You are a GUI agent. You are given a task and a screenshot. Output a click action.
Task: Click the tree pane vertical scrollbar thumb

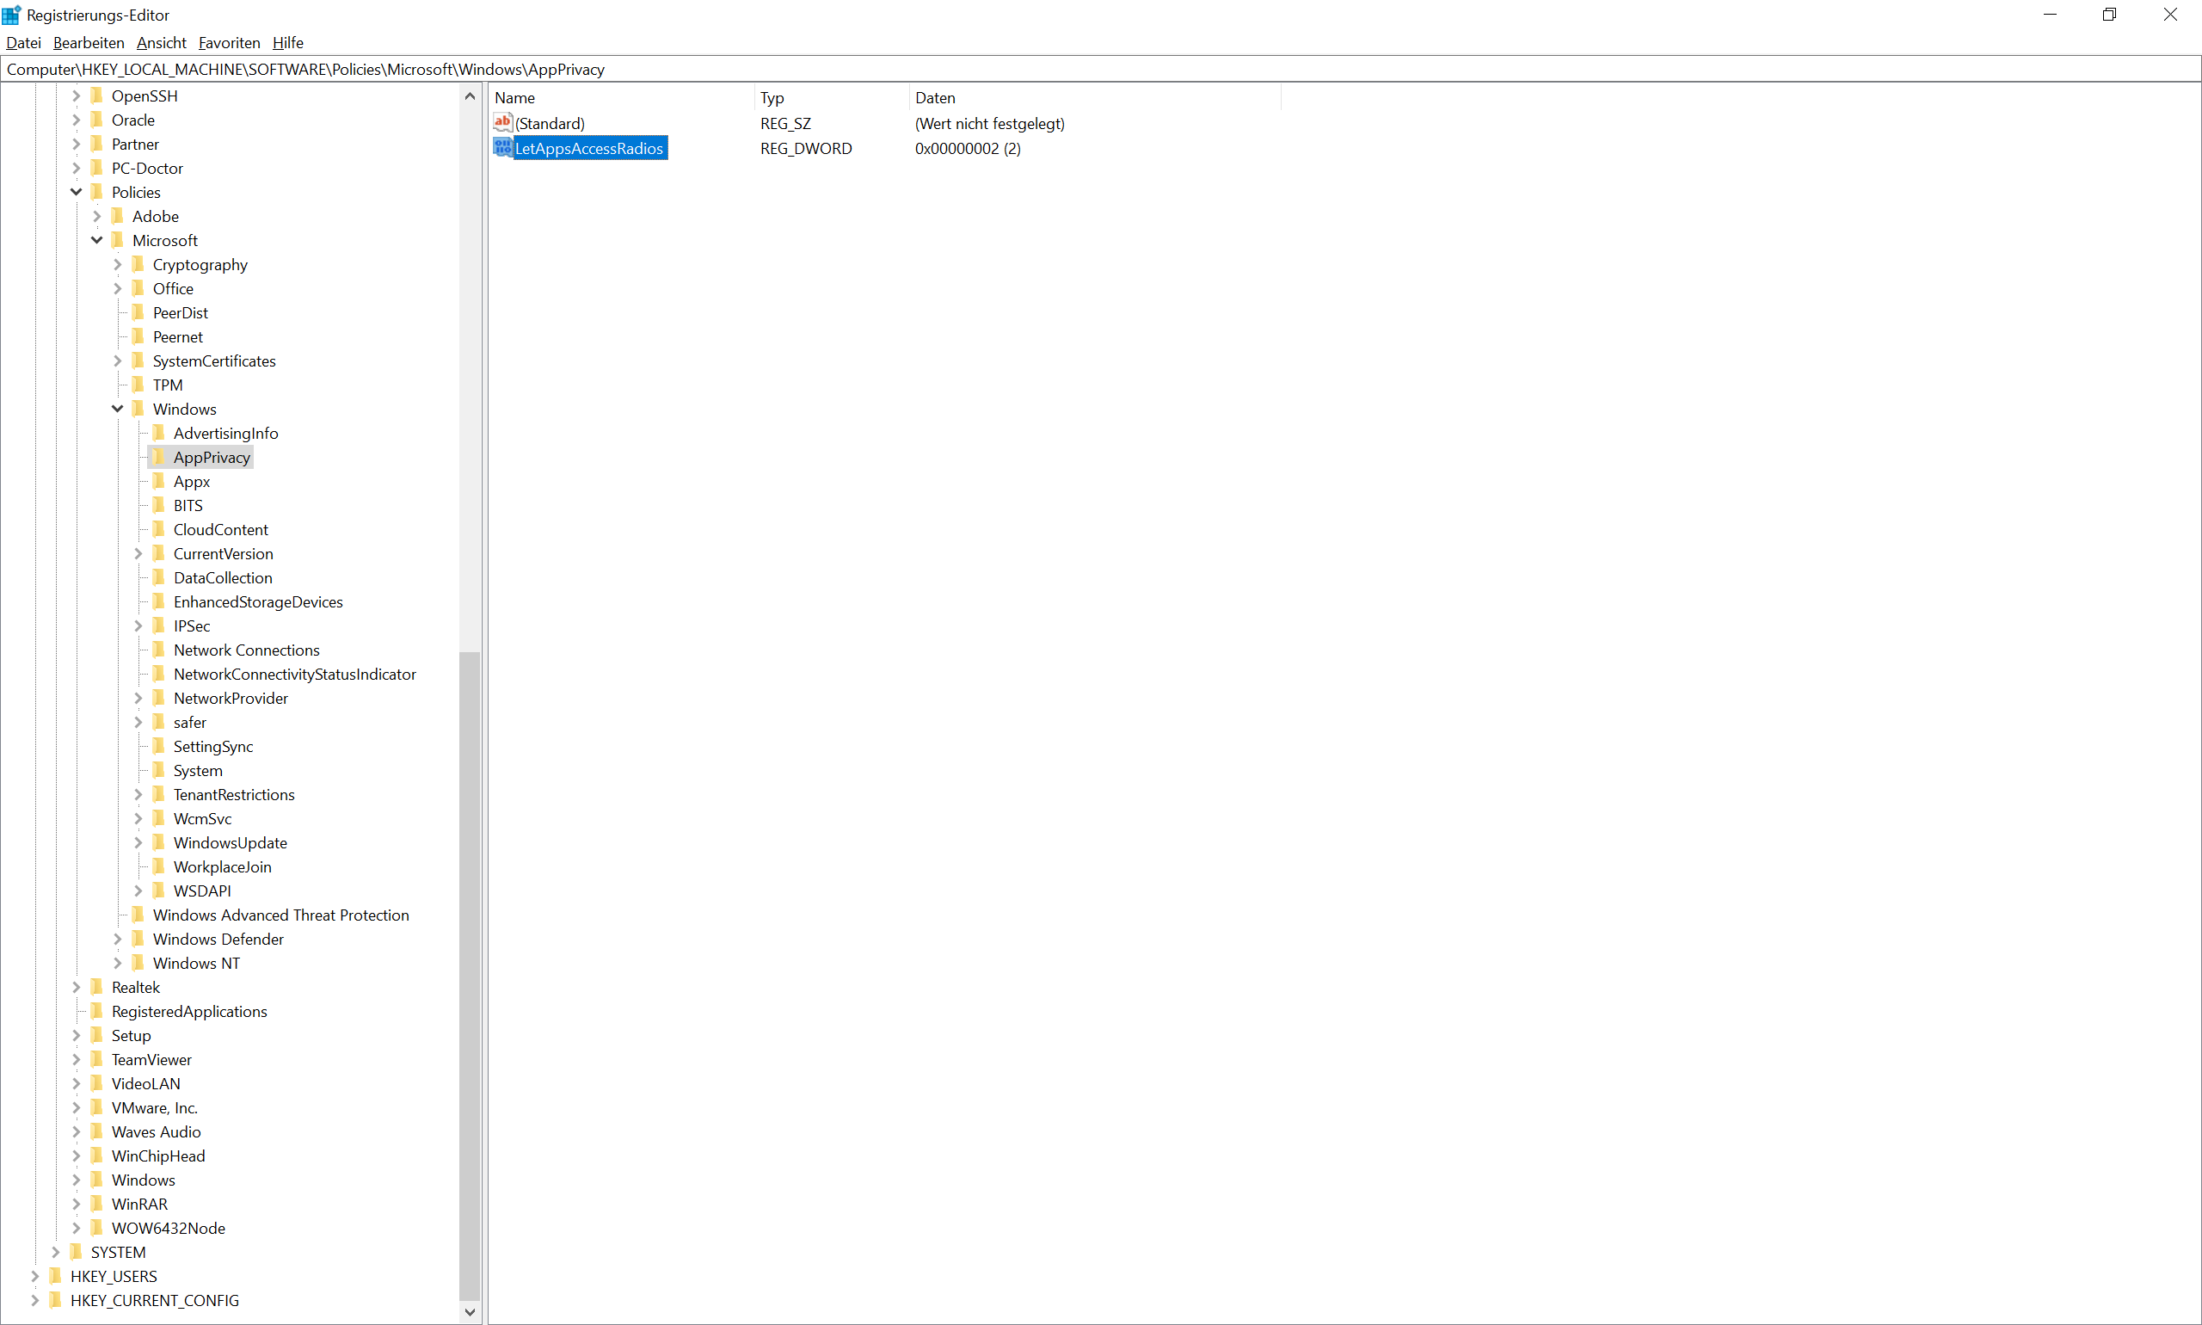click(x=471, y=976)
